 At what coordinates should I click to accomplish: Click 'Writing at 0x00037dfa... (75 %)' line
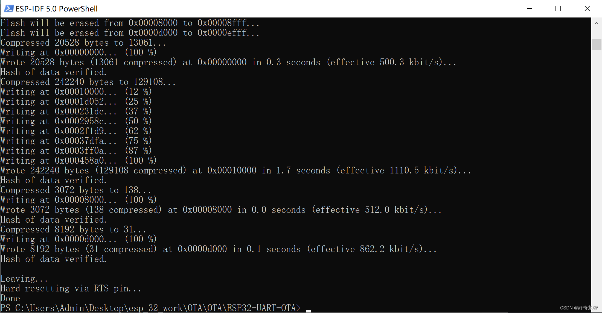coord(76,141)
